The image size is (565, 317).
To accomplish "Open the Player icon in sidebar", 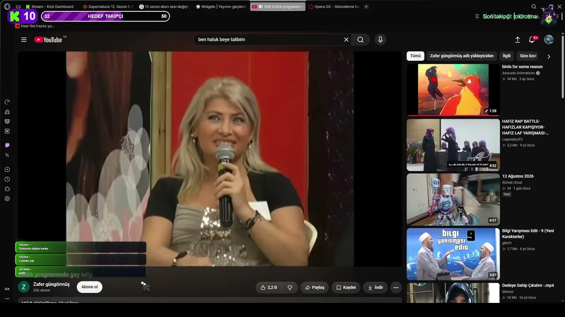I will coord(7,170).
